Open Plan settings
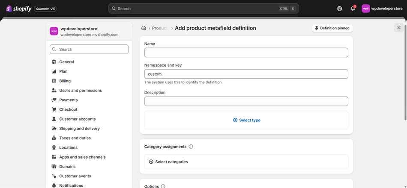The height and width of the screenshot is (188, 407). click(x=63, y=71)
